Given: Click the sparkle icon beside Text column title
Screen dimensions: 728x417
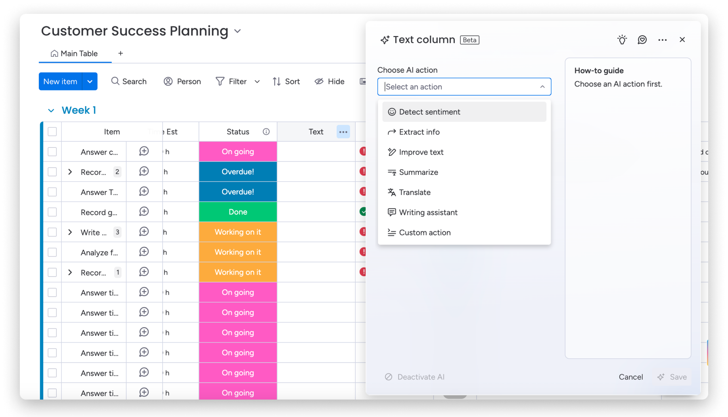Looking at the screenshot, I should point(385,40).
